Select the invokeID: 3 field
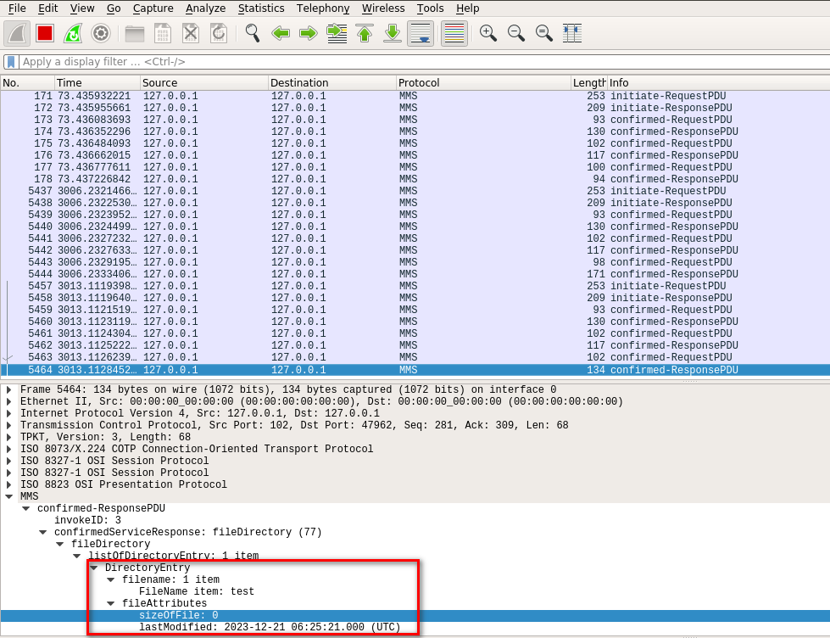The height and width of the screenshot is (638, 830). 87,520
